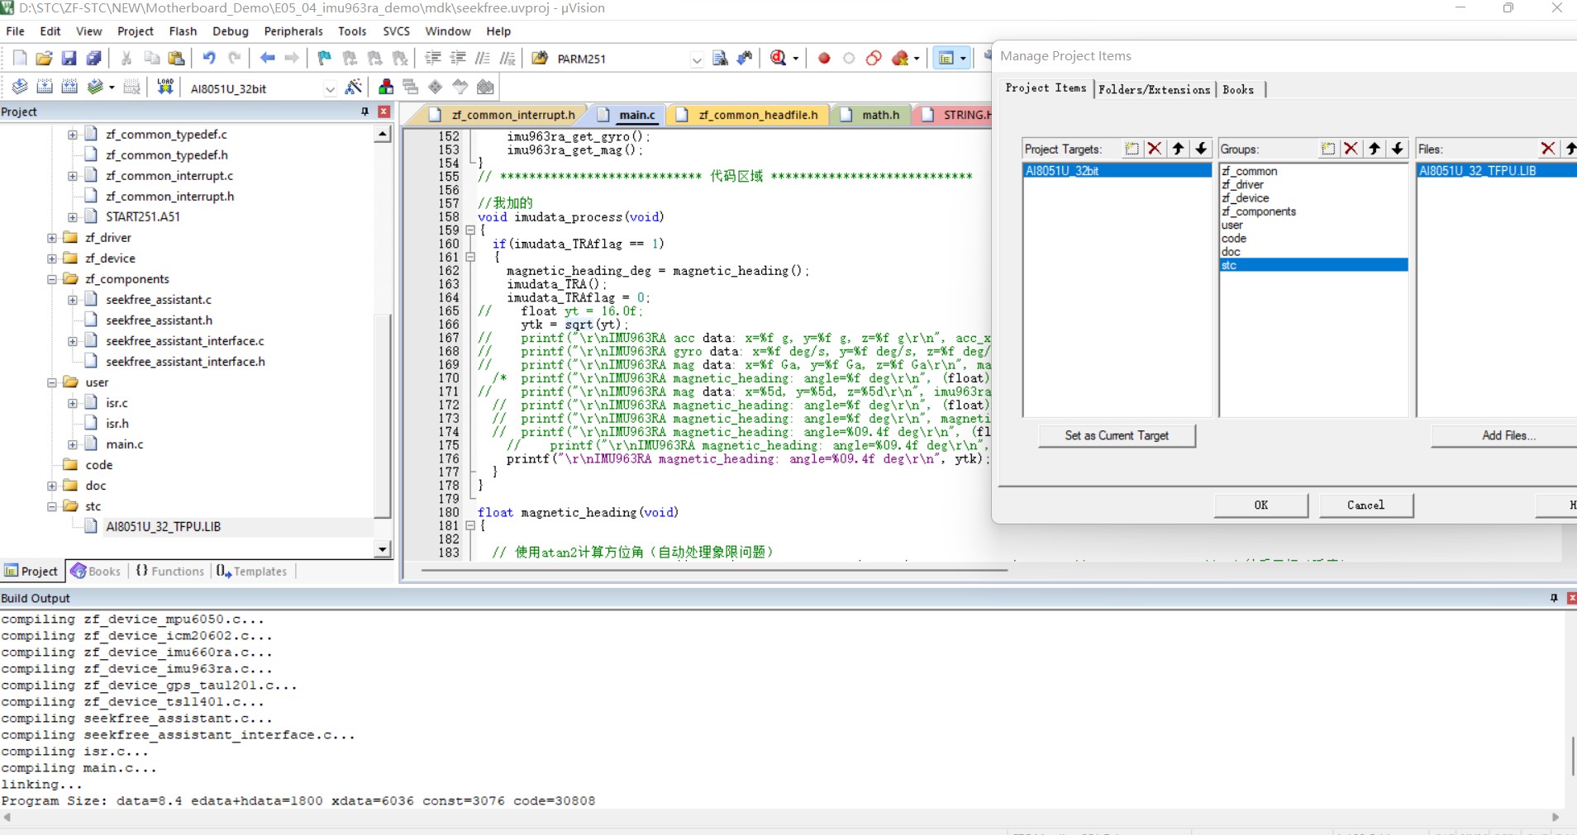Rebuild all target files icon
The image size is (1577, 835).
69,87
